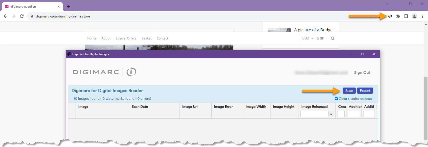
Task: Click the address bar URL
Action: tap(63, 16)
